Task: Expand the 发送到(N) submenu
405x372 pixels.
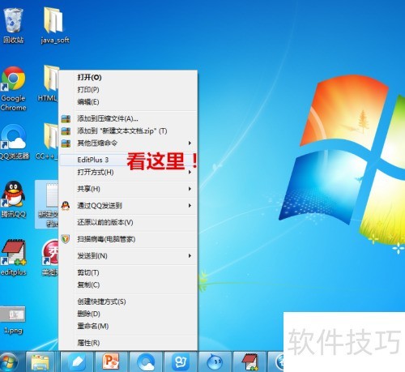Action: click(x=128, y=255)
